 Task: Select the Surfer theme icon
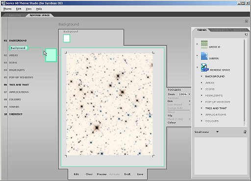pos(204,56)
